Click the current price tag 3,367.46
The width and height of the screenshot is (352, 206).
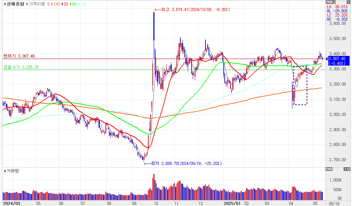(x=338, y=61)
